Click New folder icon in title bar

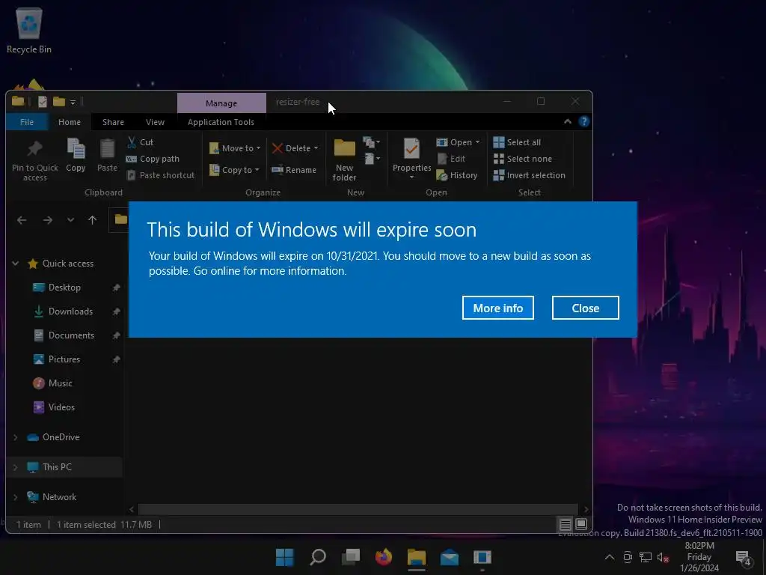59,101
